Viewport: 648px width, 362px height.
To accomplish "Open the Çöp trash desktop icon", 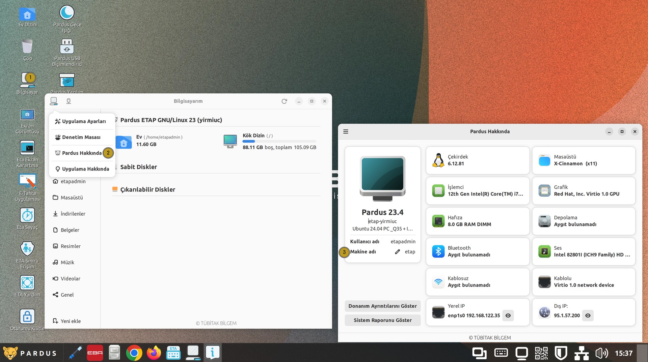I will [x=27, y=50].
